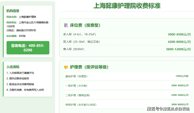This screenshot has width=194, height=113.
Task: Click the 双人间 独立卫浴 row label
Action: (x=82, y=42)
